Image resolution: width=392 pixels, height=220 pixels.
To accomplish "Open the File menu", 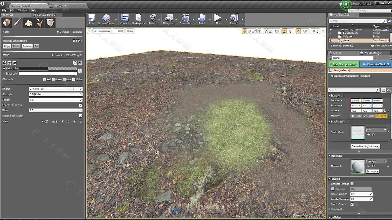I will pyautogui.click(x=4, y=10).
